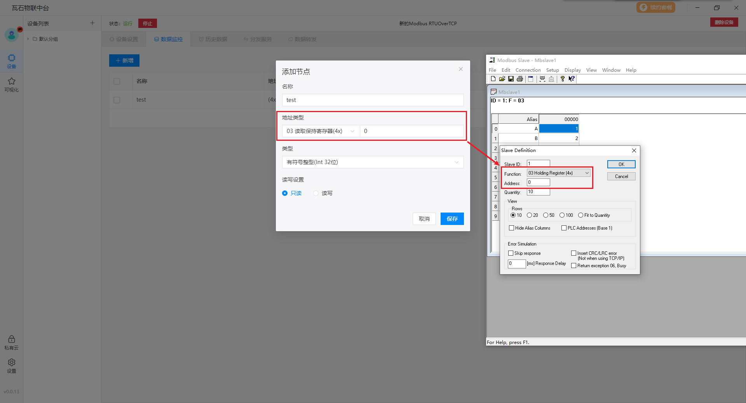The image size is (746, 403).
Task: Select the 只读 radio option
Action: (285, 193)
